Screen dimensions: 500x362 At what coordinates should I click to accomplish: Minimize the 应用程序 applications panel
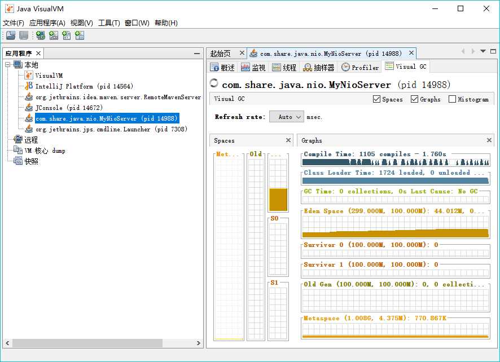[197, 54]
